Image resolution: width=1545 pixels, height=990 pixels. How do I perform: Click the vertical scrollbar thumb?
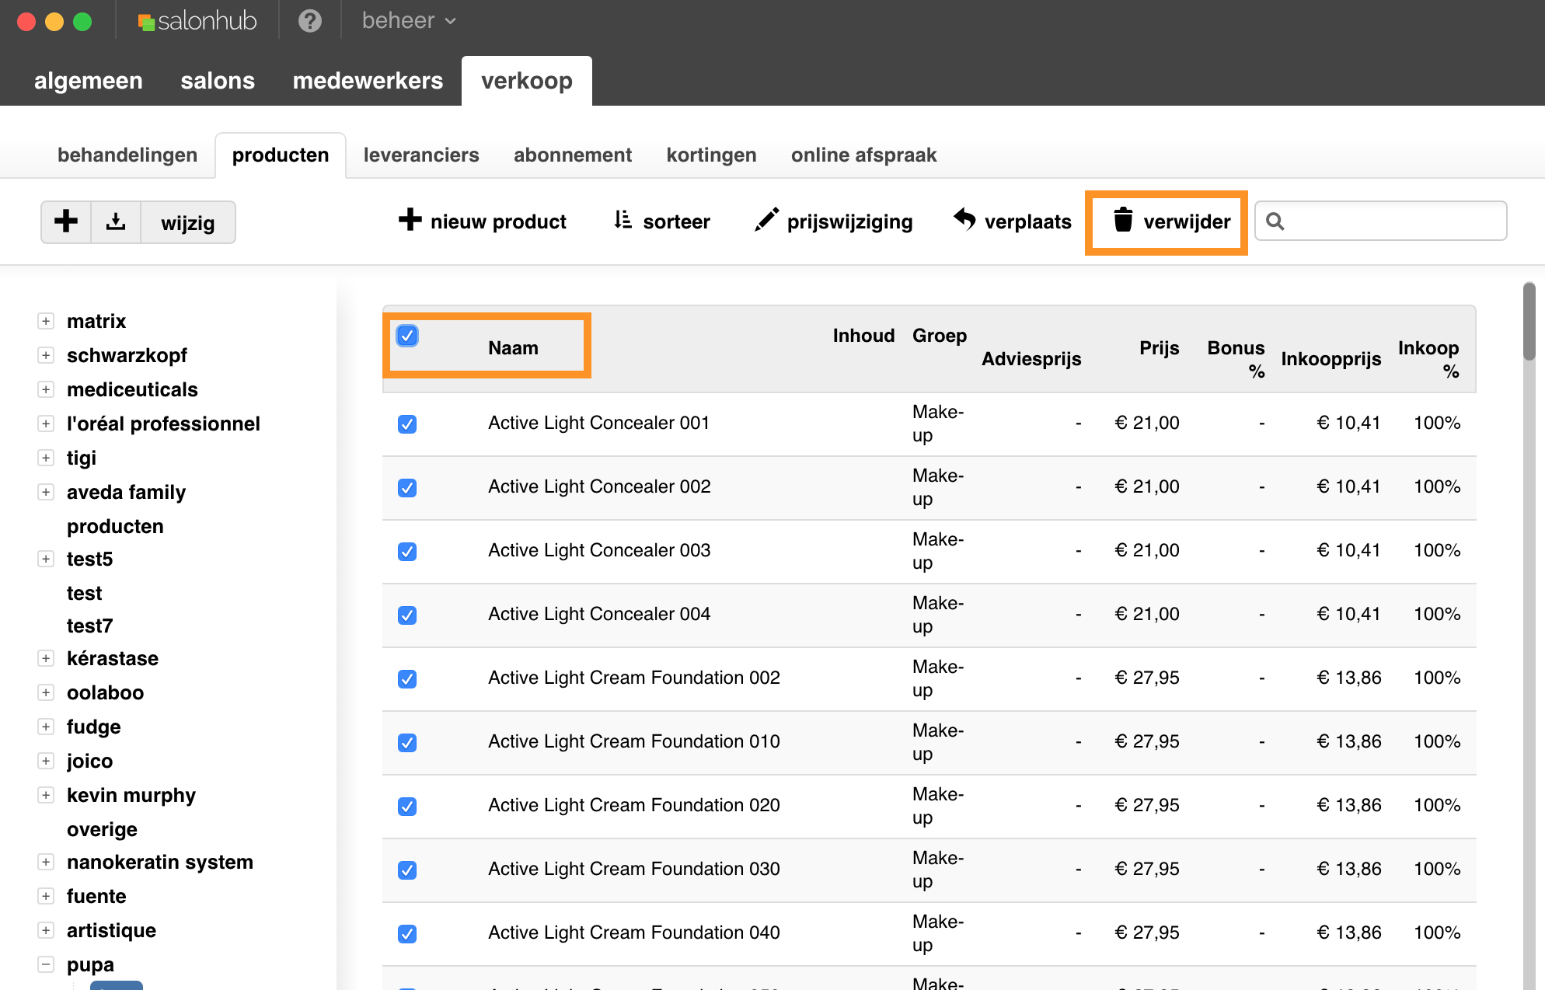1529,322
